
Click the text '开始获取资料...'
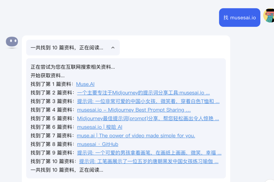[47, 76]
